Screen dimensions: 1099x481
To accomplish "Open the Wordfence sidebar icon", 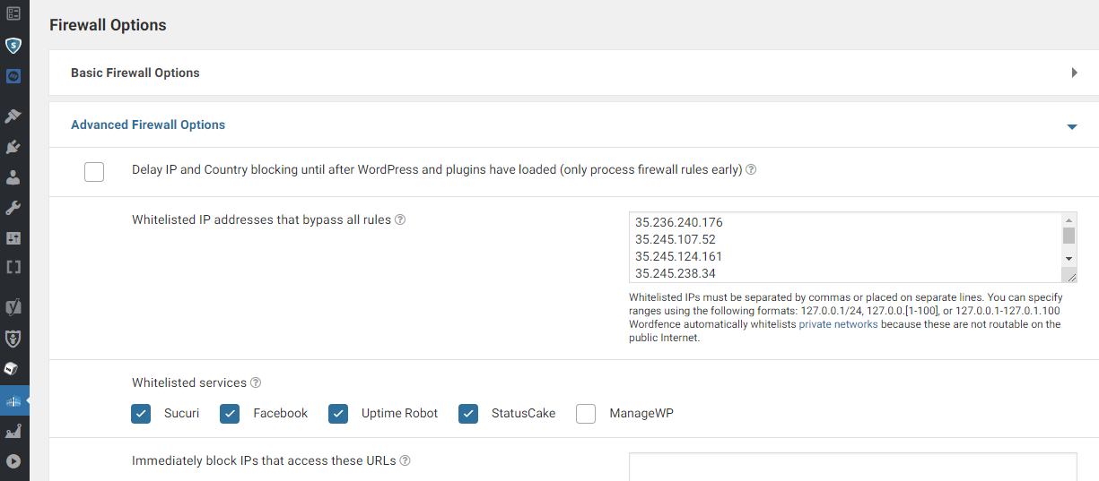I will (x=13, y=402).
